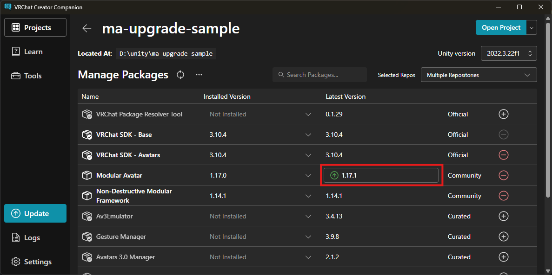Click the Av3Emulator package icon
Image resolution: width=552 pixels, height=275 pixels.
click(86, 216)
